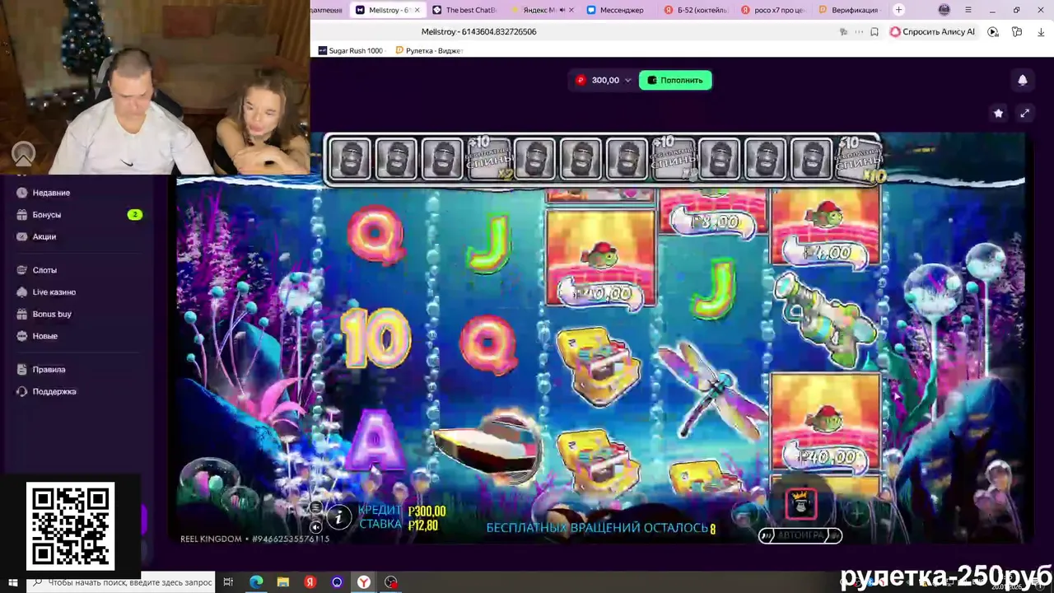This screenshot has width=1054, height=593.
Task: Switch to the Верификация tab
Action: pyautogui.click(x=850, y=10)
